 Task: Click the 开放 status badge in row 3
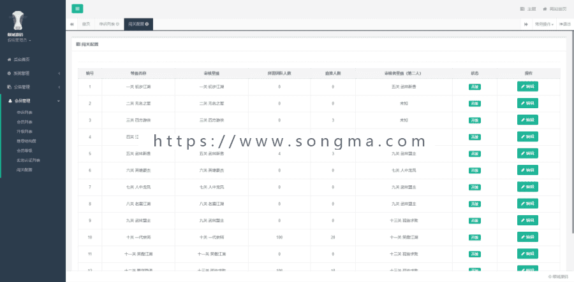point(475,120)
